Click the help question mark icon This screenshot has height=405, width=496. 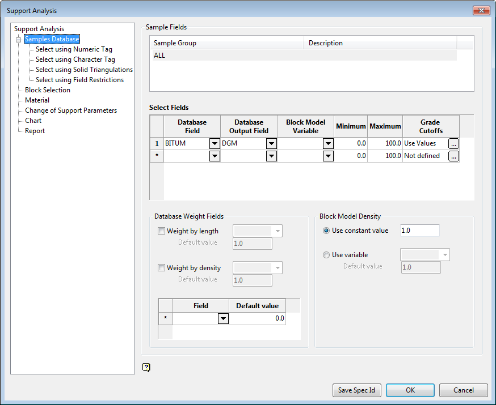pyautogui.click(x=146, y=368)
